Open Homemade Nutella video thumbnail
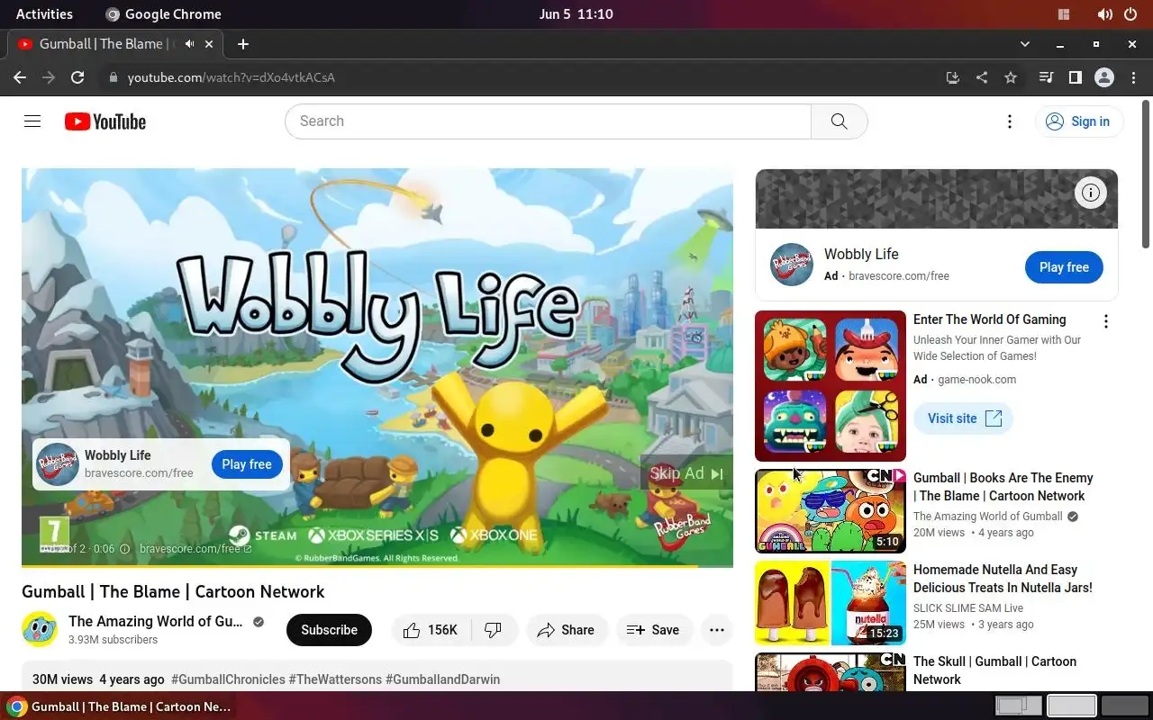 point(831,603)
